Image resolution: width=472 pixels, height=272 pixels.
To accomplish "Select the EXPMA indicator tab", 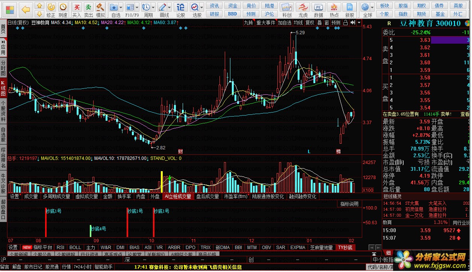I will tap(298, 248).
